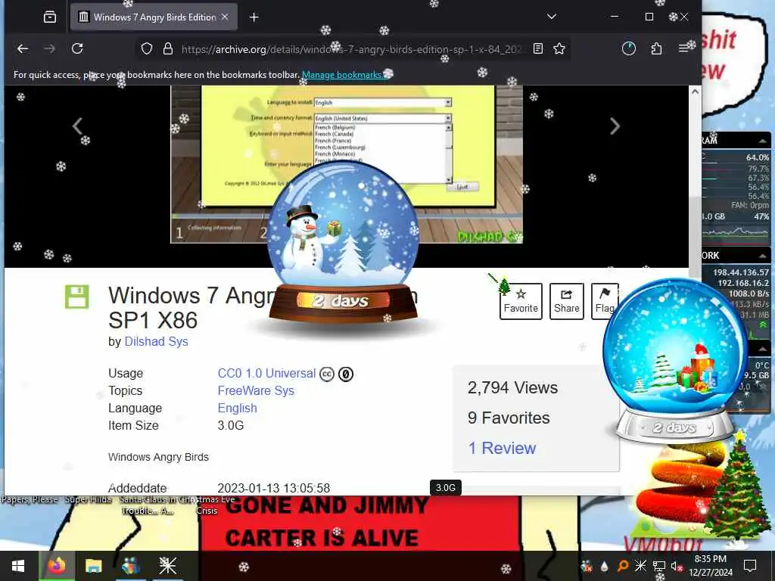Collapse the RAM section in sidebar gadget

point(763,141)
